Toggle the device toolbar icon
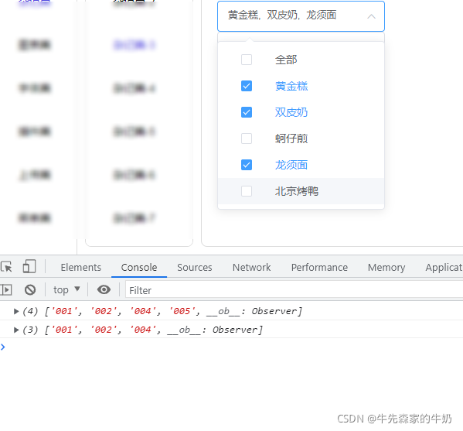The height and width of the screenshot is (431, 463). (x=29, y=266)
